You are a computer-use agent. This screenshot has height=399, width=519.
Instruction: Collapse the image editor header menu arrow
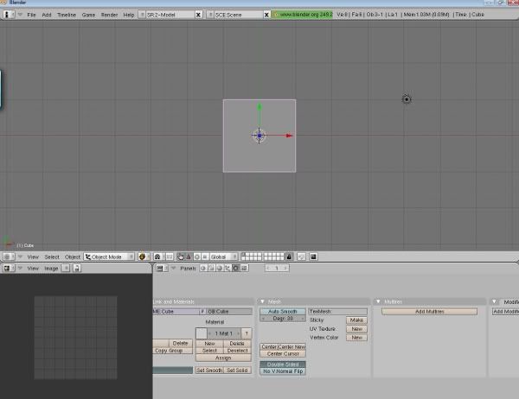[x=20, y=268]
